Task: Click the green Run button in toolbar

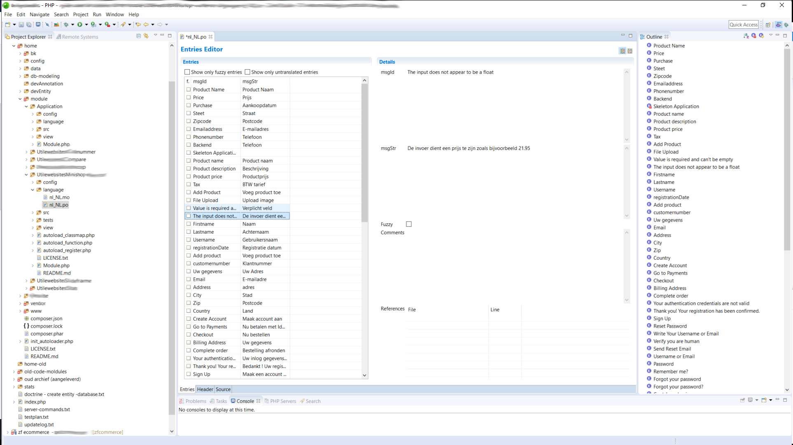Action: click(x=80, y=25)
